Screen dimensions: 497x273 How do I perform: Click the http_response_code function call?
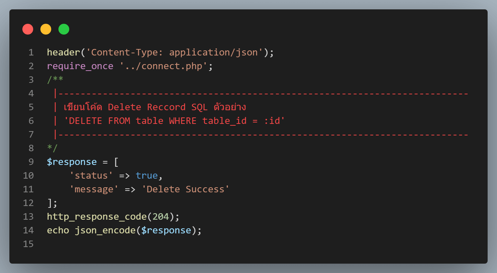click(97, 216)
